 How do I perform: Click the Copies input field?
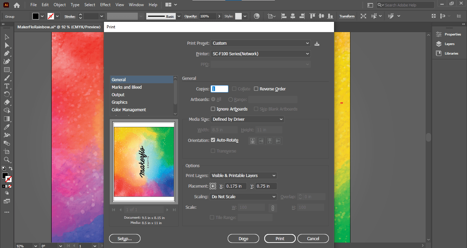pyautogui.click(x=219, y=89)
